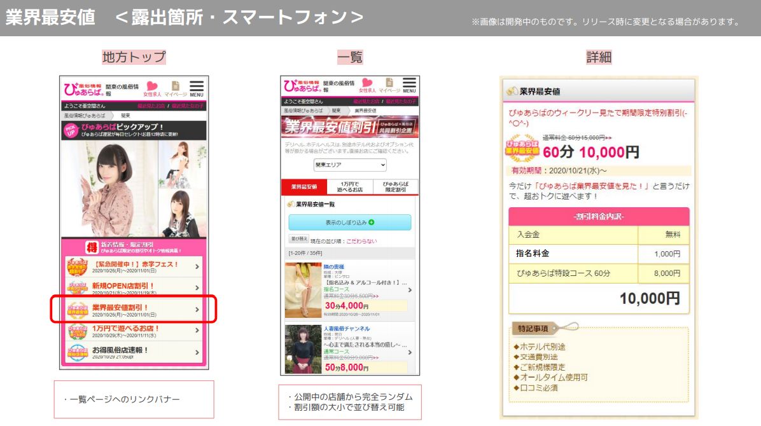Expand 1万円で遊べるお店 row chevron
This screenshot has width=761, height=426.
pos(197,331)
